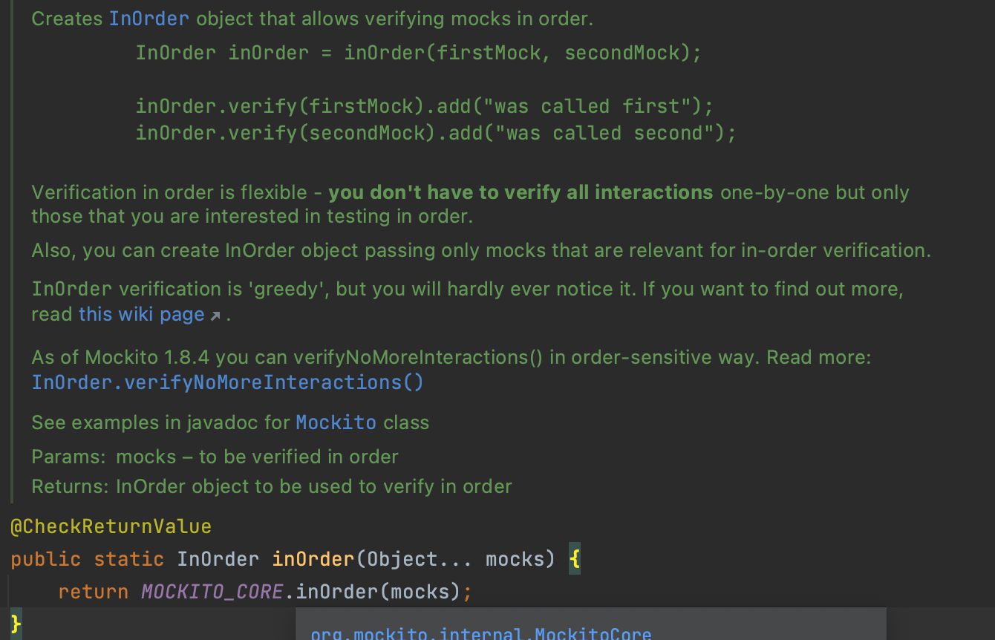
Task: Open 'this wiki page' link
Action: 141,314
